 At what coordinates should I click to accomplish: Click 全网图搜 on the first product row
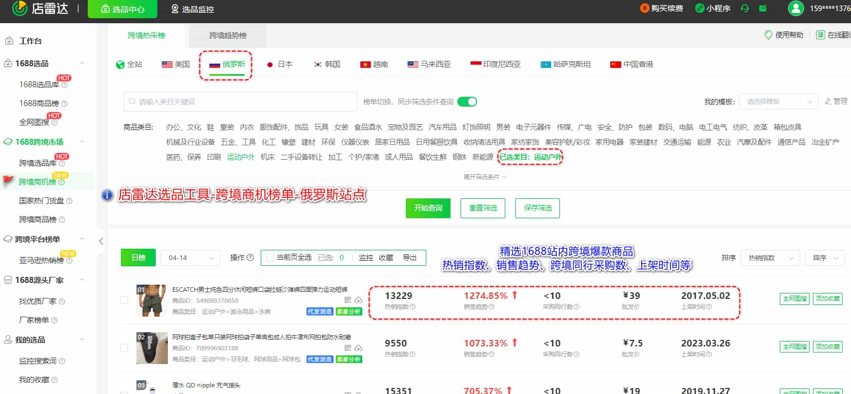[794, 298]
